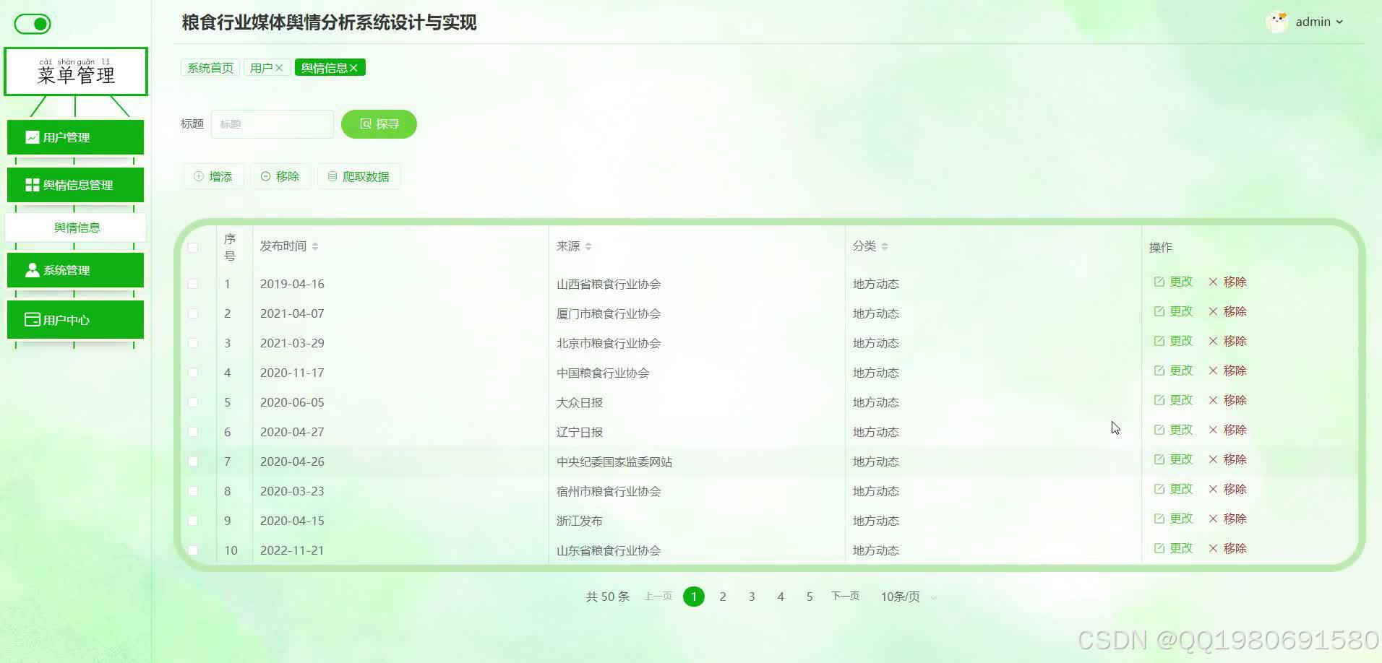Remove 北京市粮食行业协会 row via 移除
The width and height of the screenshot is (1382, 663).
[1227, 341]
